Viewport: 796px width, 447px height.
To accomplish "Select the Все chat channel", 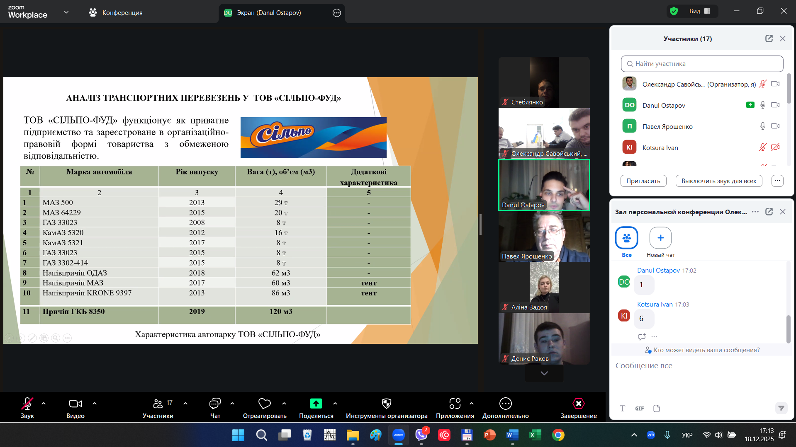I will [x=626, y=238].
